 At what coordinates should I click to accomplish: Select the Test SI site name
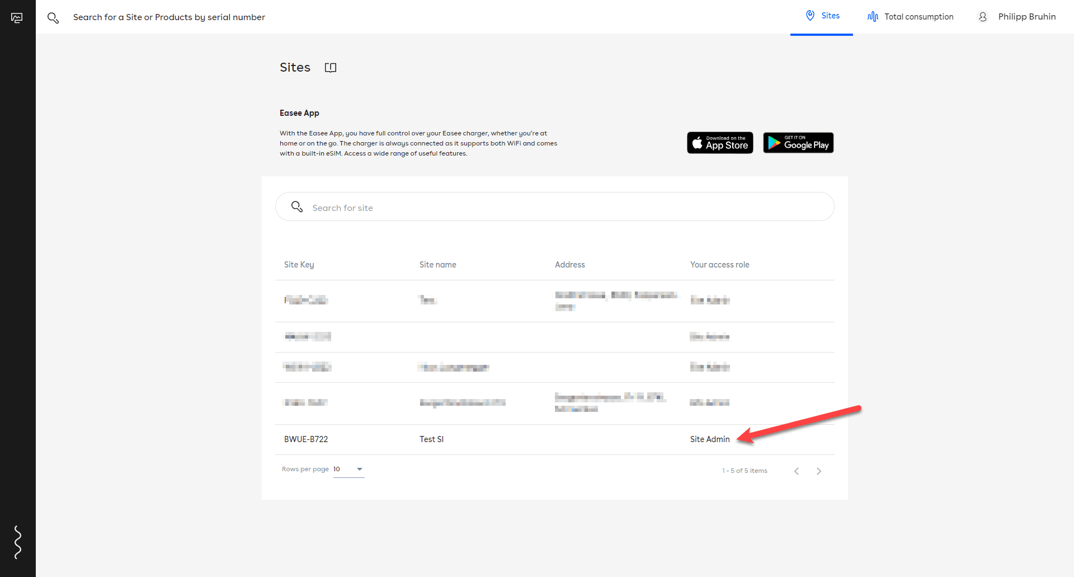pos(432,439)
